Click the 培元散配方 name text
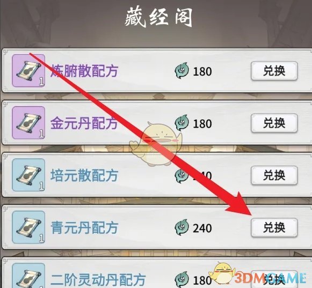Screen dimensions: 312x288 coord(84,175)
